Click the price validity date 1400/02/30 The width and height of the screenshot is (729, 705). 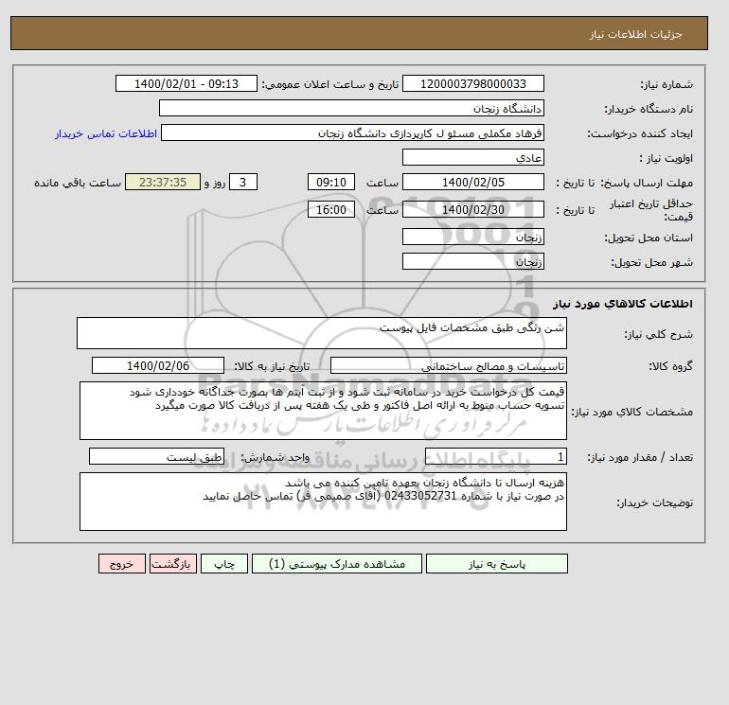coord(472,209)
